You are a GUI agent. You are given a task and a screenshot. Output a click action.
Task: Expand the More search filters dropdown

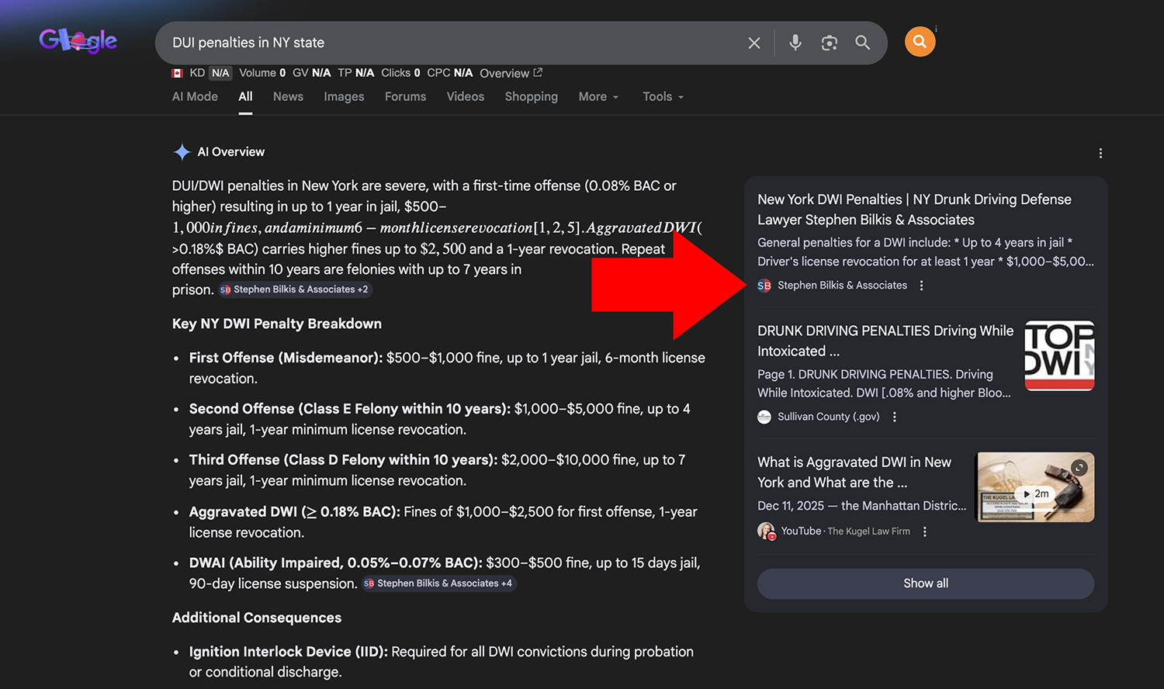pyautogui.click(x=598, y=97)
